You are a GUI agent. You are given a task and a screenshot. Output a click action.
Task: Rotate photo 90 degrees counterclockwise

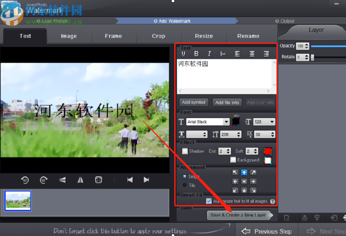point(25,180)
